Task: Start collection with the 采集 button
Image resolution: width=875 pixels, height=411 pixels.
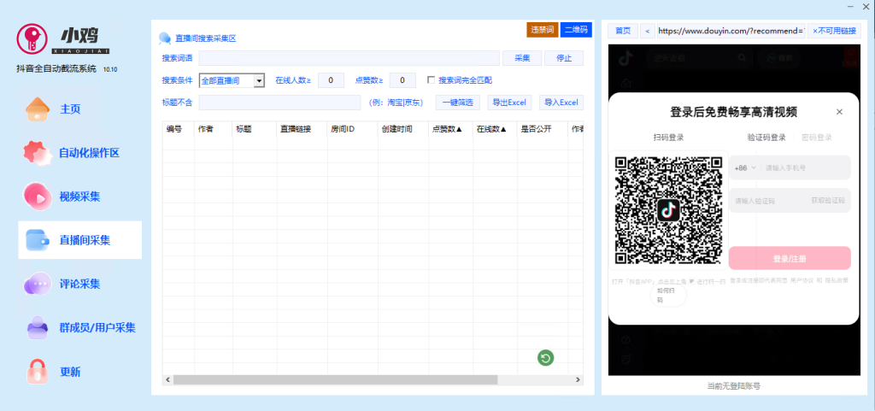Action: 522,58
